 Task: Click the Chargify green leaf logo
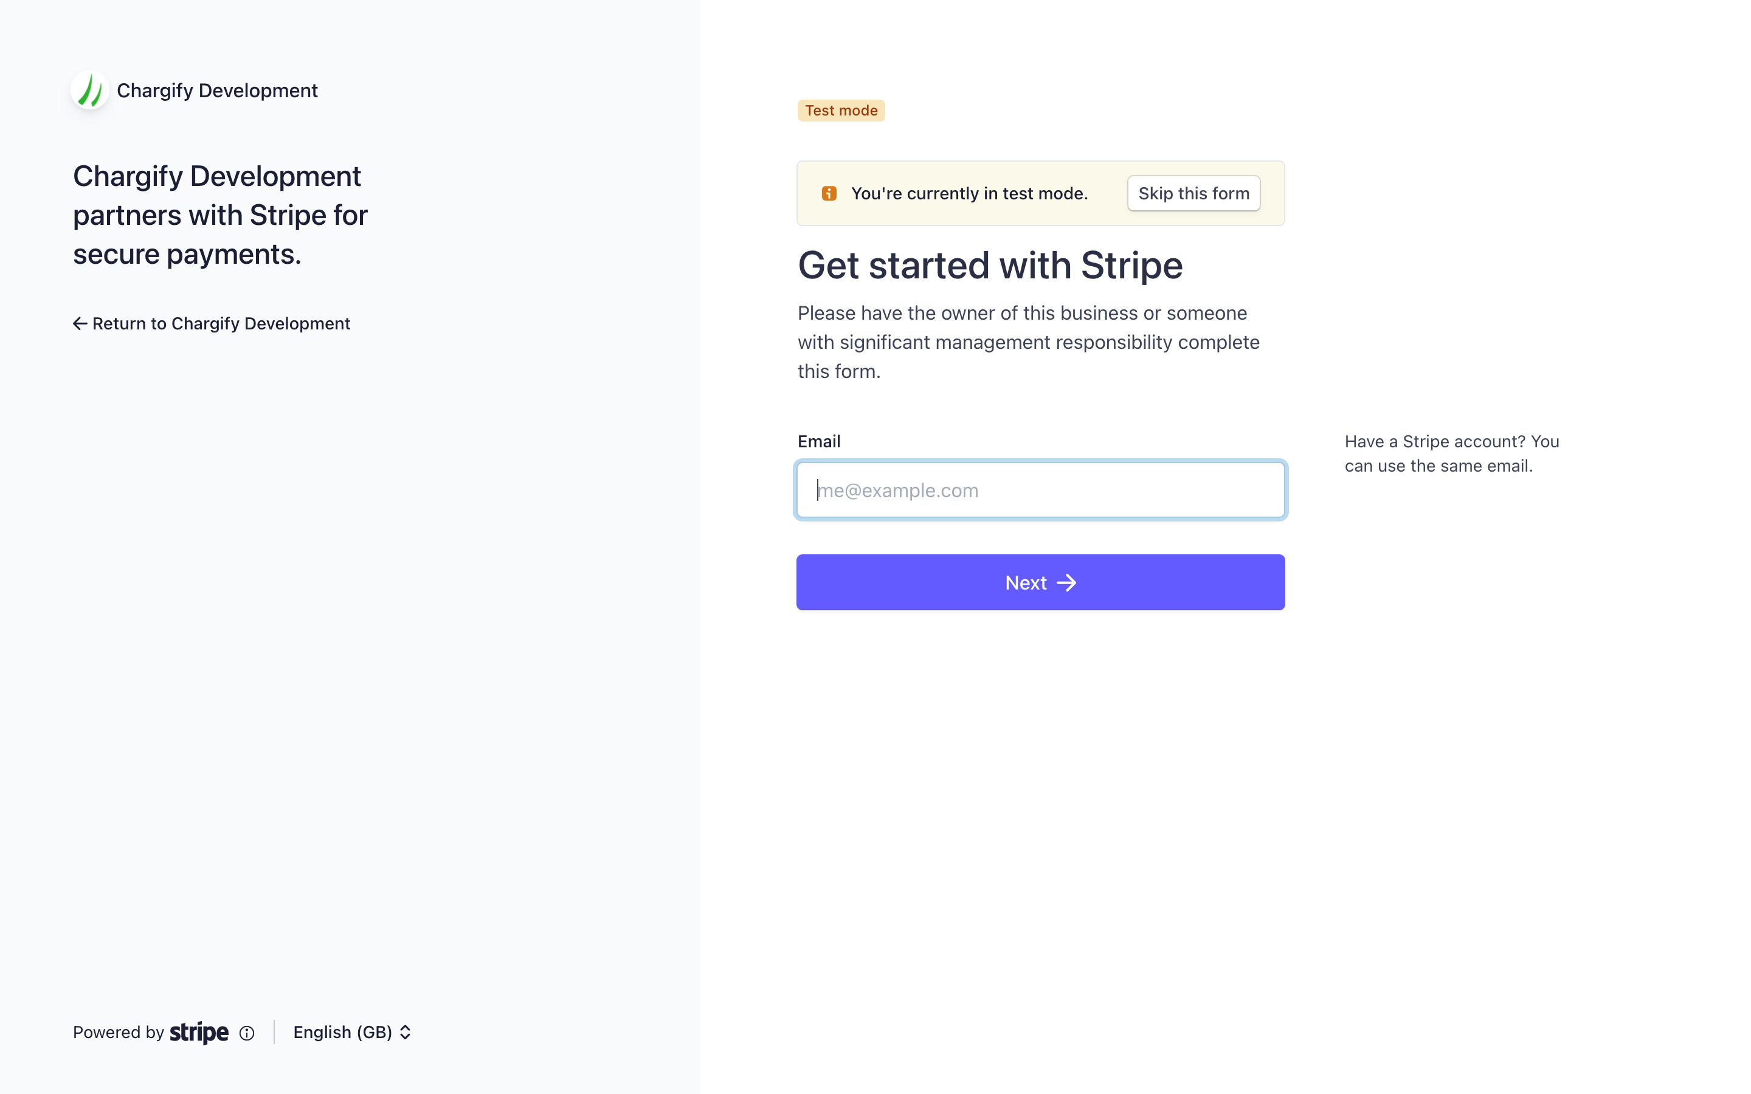pos(90,91)
